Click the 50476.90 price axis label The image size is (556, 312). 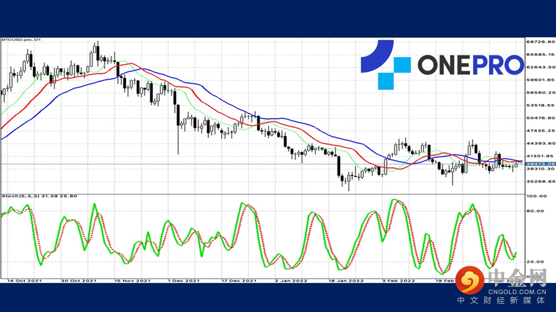point(541,118)
